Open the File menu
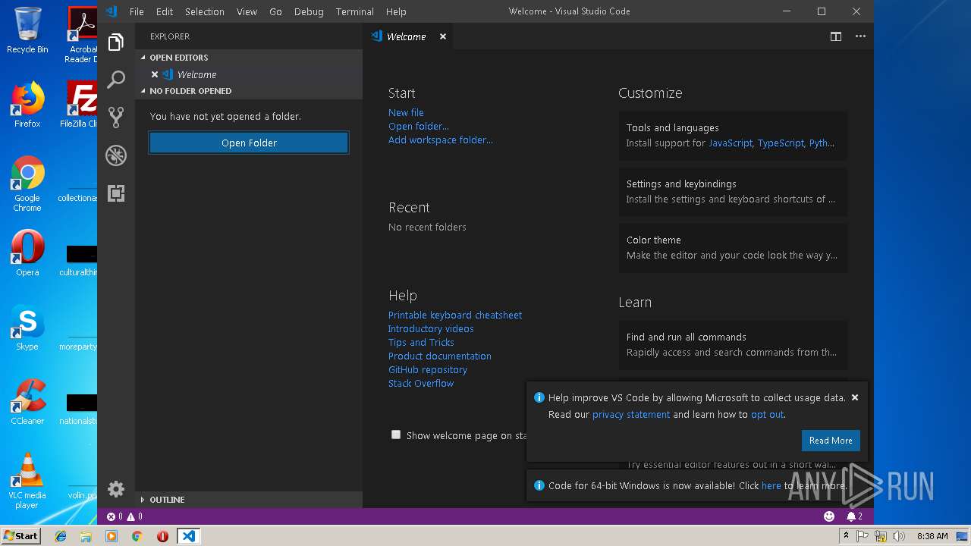The height and width of the screenshot is (546, 971). (137, 11)
